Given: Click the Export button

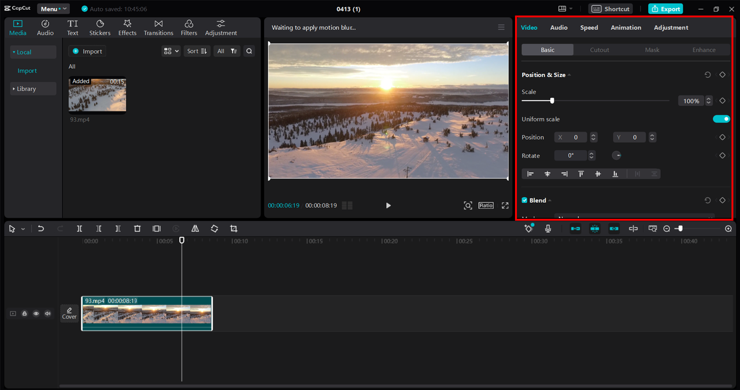Looking at the screenshot, I should coord(665,9).
